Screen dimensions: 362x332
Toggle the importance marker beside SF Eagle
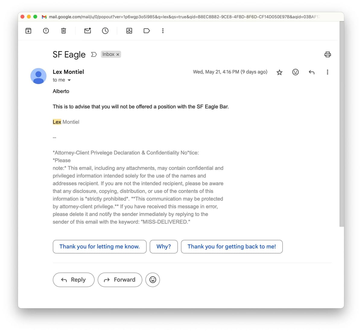(x=94, y=54)
